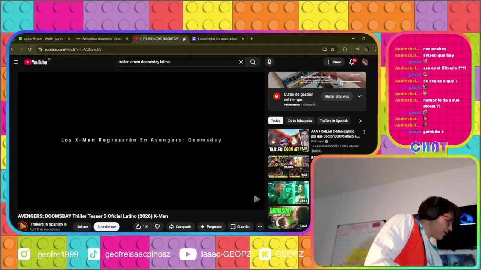This screenshot has width=481, height=270.
Task: Click the Preguntar button
Action: click(x=211, y=226)
